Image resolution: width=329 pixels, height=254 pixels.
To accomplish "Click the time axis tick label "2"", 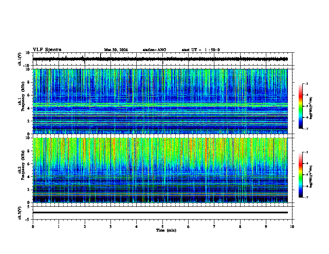I will click(x=85, y=227).
